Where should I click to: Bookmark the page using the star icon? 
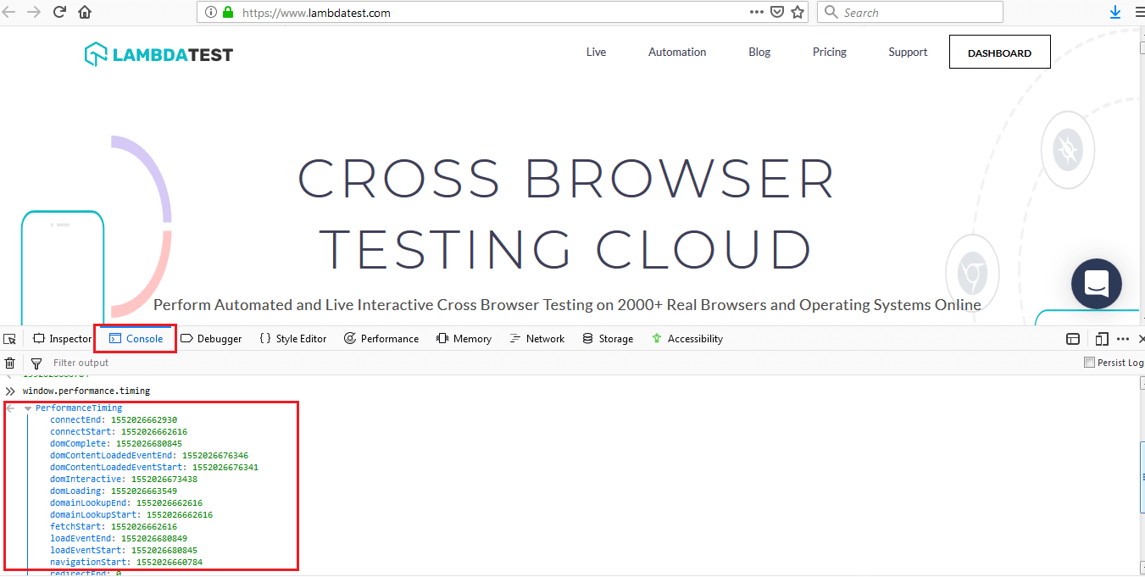click(x=798, y=12)
